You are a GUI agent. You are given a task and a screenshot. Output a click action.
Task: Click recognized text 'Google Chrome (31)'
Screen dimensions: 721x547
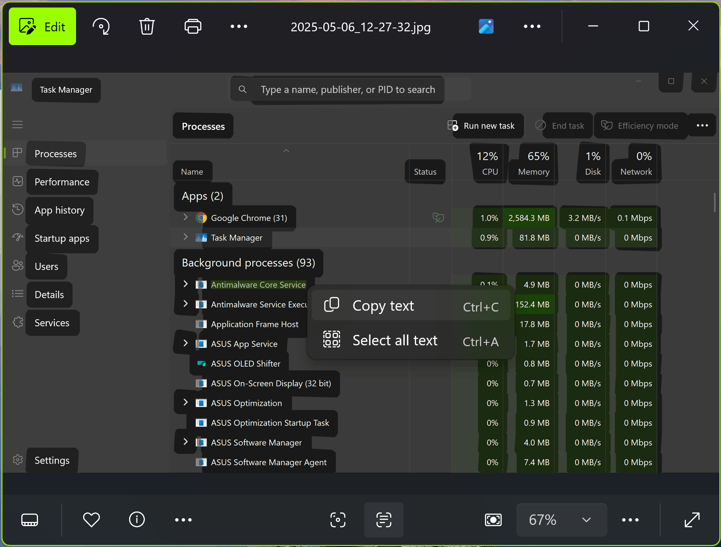(x=249, y=218)
